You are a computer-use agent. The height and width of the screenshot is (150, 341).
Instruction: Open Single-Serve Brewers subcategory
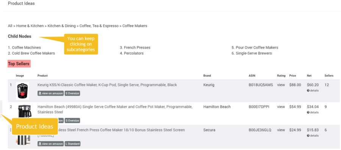(253, 53)
